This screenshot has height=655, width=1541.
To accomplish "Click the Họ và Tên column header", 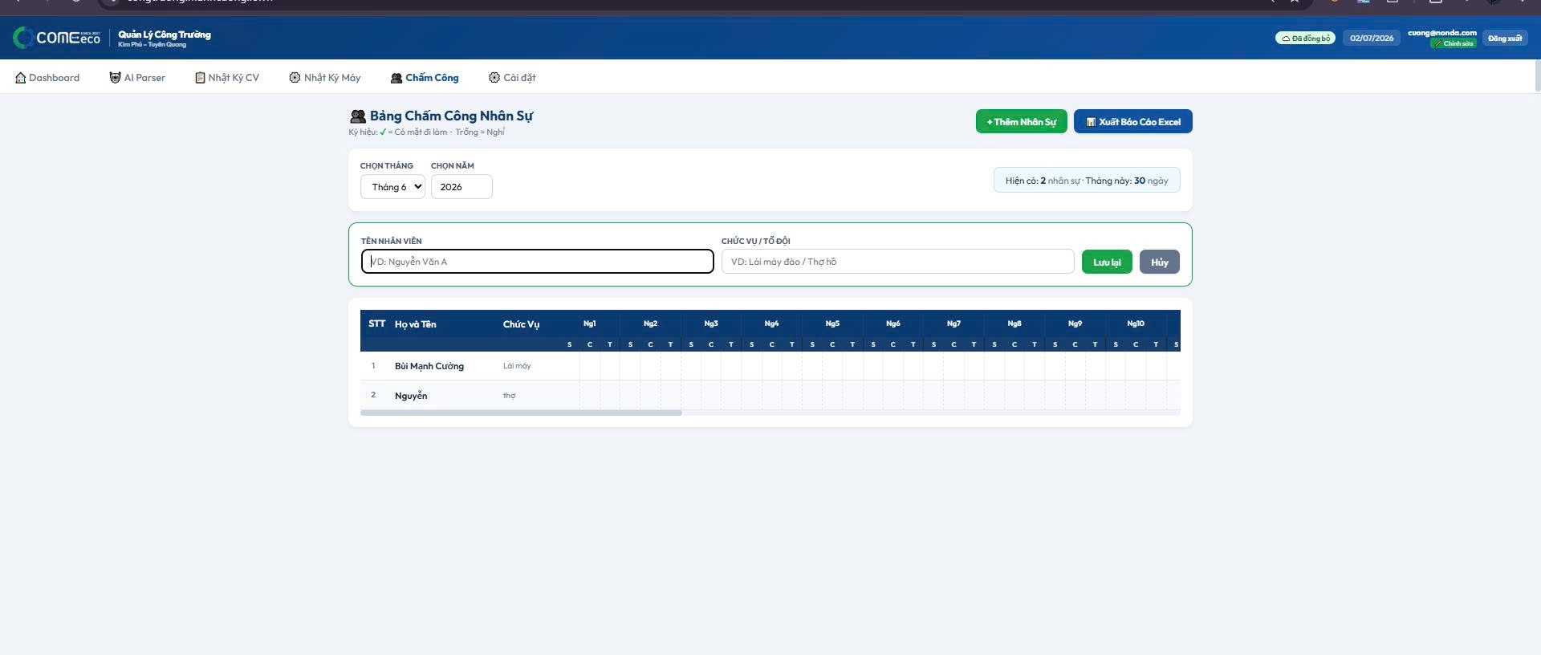I will [416, 324].
